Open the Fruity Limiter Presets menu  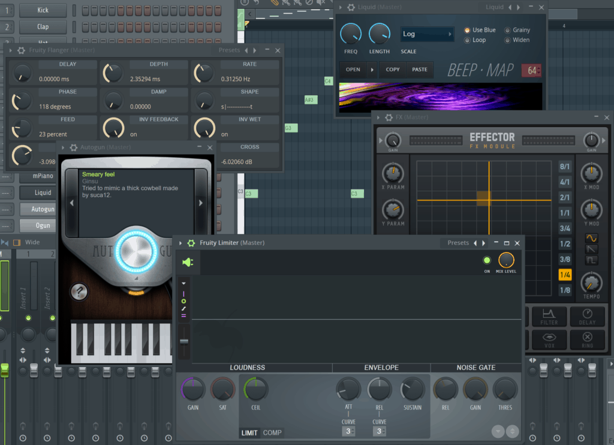[458, 243]
